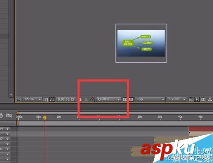Image resolution: width=213 pixels, height=163 pixels.
Task: Toggle the region of interest icon
Action: [125, 99]
